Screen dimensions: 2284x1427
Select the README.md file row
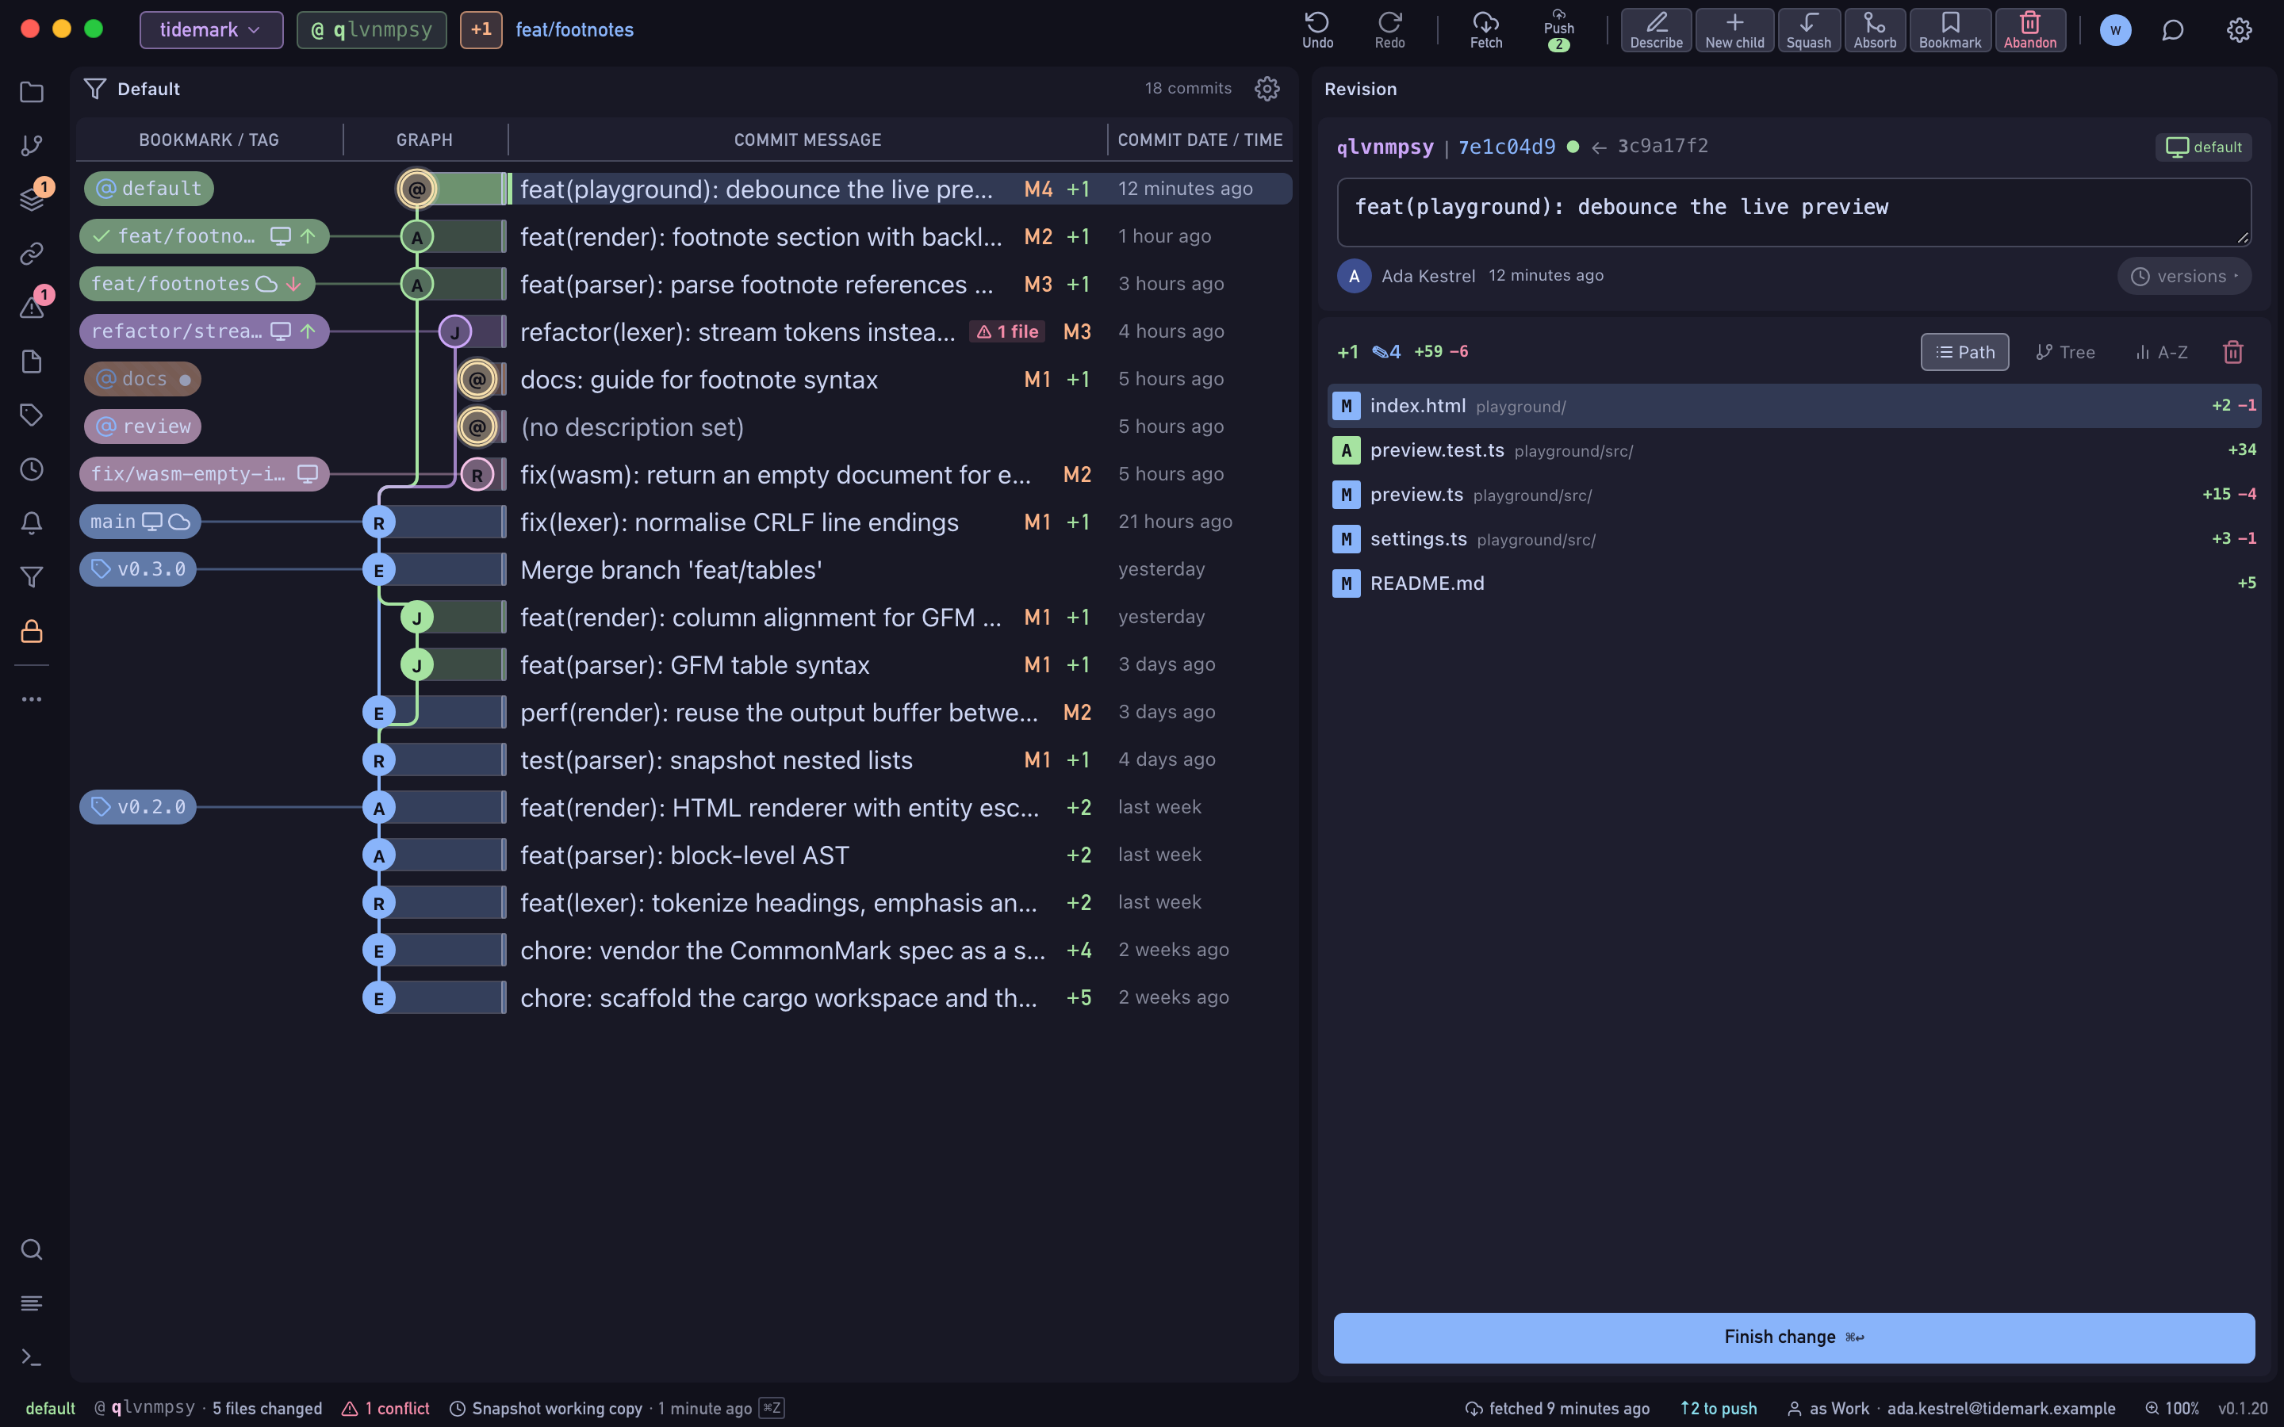(x=1793, y=583)
